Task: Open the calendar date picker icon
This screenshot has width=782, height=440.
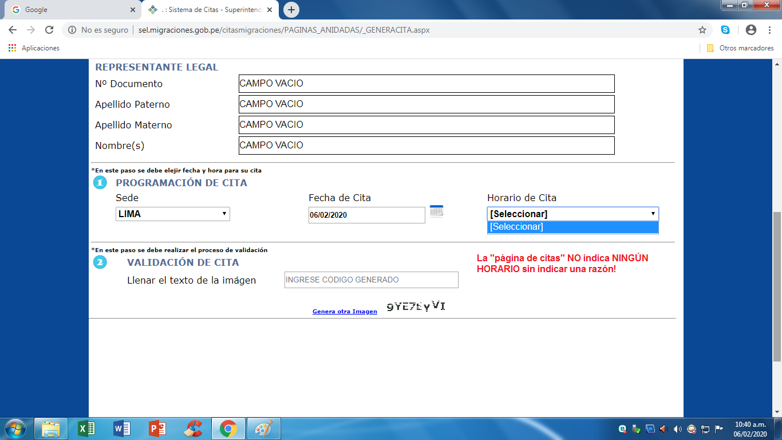Action: (436, 211)
